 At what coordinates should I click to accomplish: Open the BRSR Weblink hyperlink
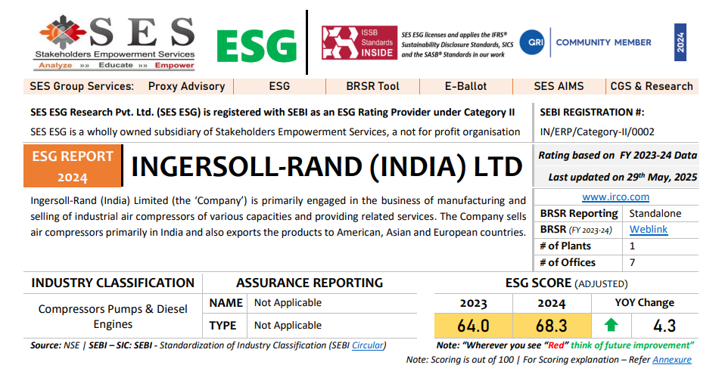pyautogui.click(x=649, y=229)
